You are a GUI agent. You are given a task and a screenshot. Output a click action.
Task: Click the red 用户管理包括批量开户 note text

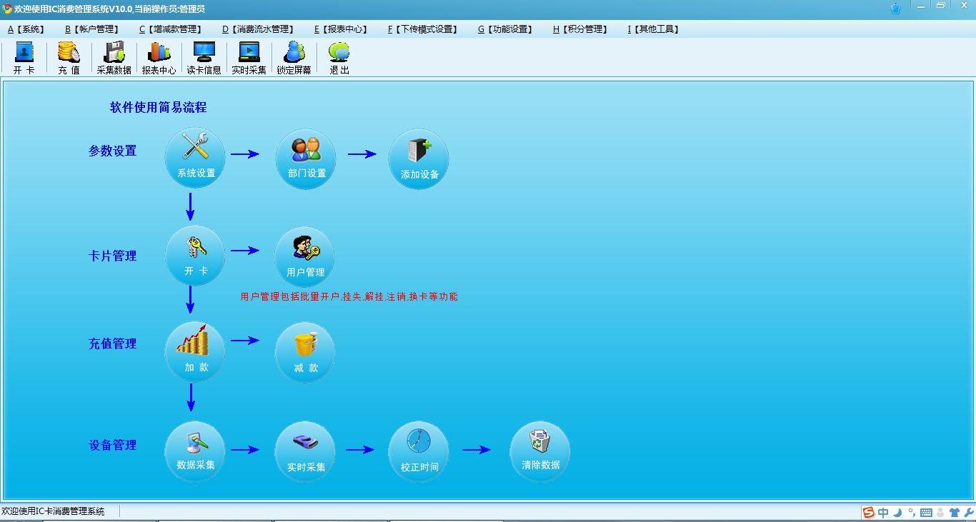click(x=349, y=296)
